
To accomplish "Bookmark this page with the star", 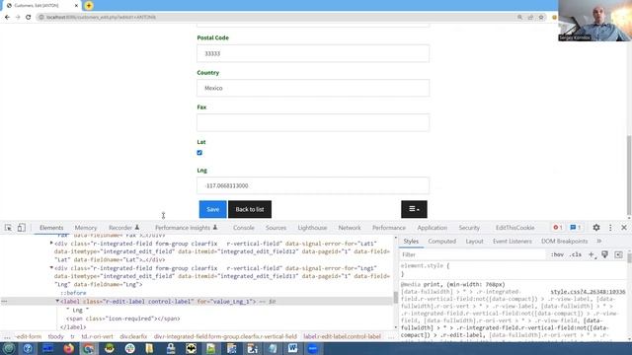I will click(x=541, y=18).
